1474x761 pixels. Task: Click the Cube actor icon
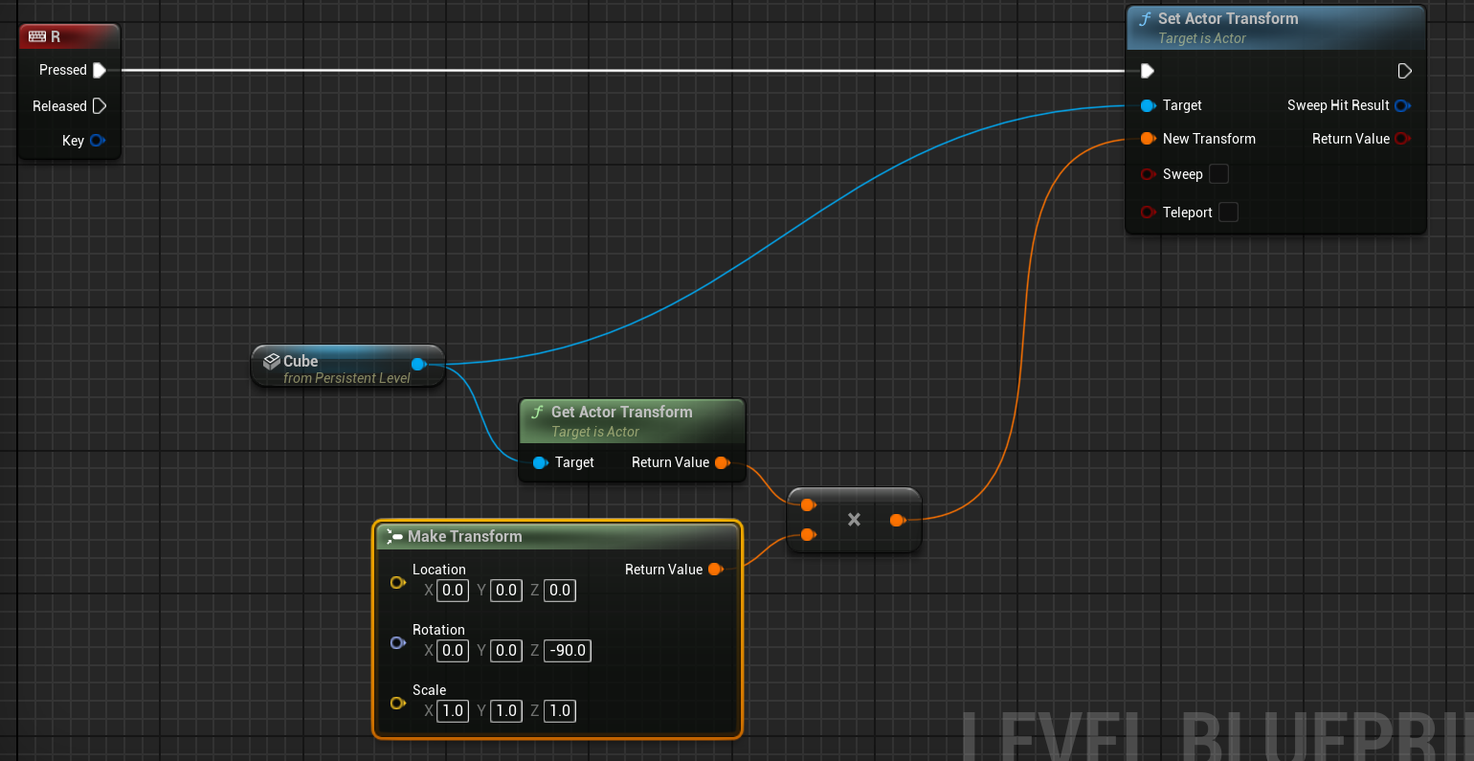(272, 361)
